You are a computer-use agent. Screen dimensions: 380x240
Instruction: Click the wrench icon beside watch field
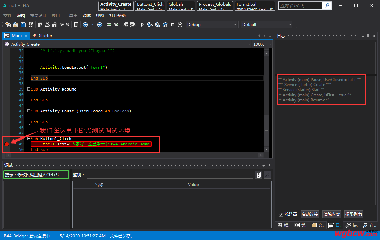point(267,175)
